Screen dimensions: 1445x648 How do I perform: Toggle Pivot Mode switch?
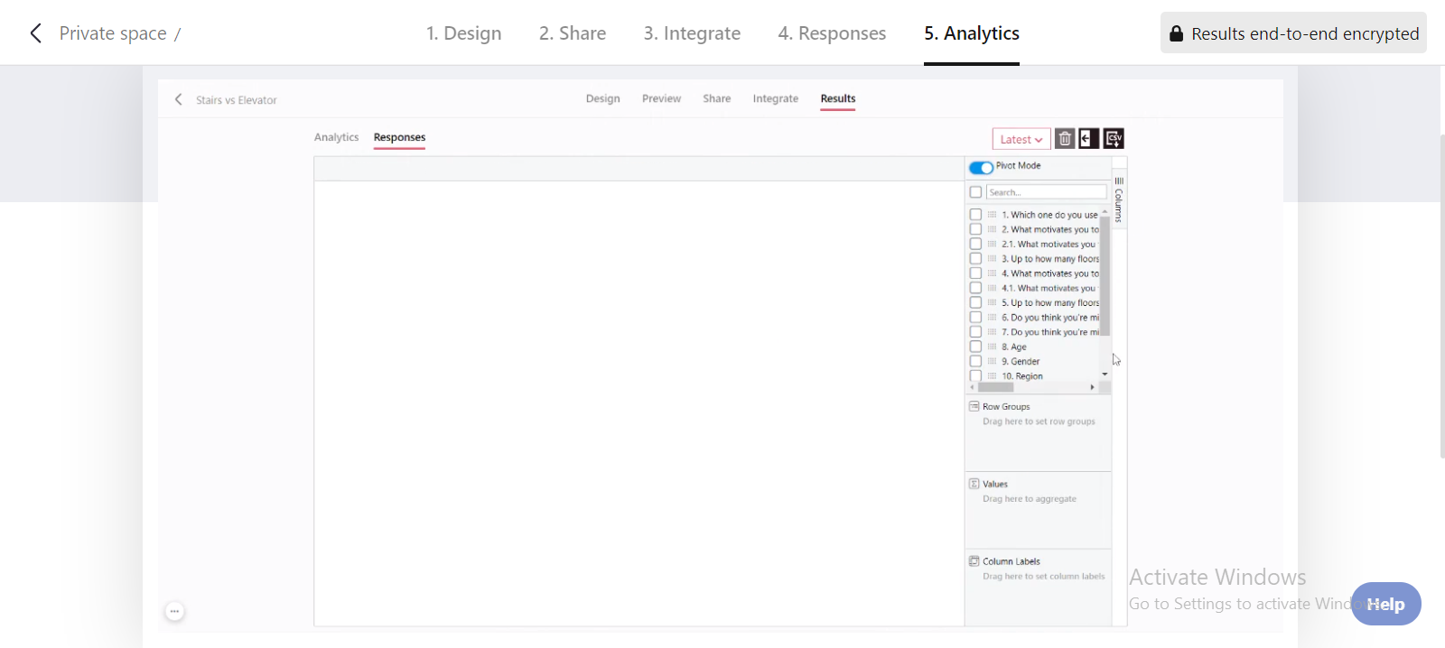(981, 167)
